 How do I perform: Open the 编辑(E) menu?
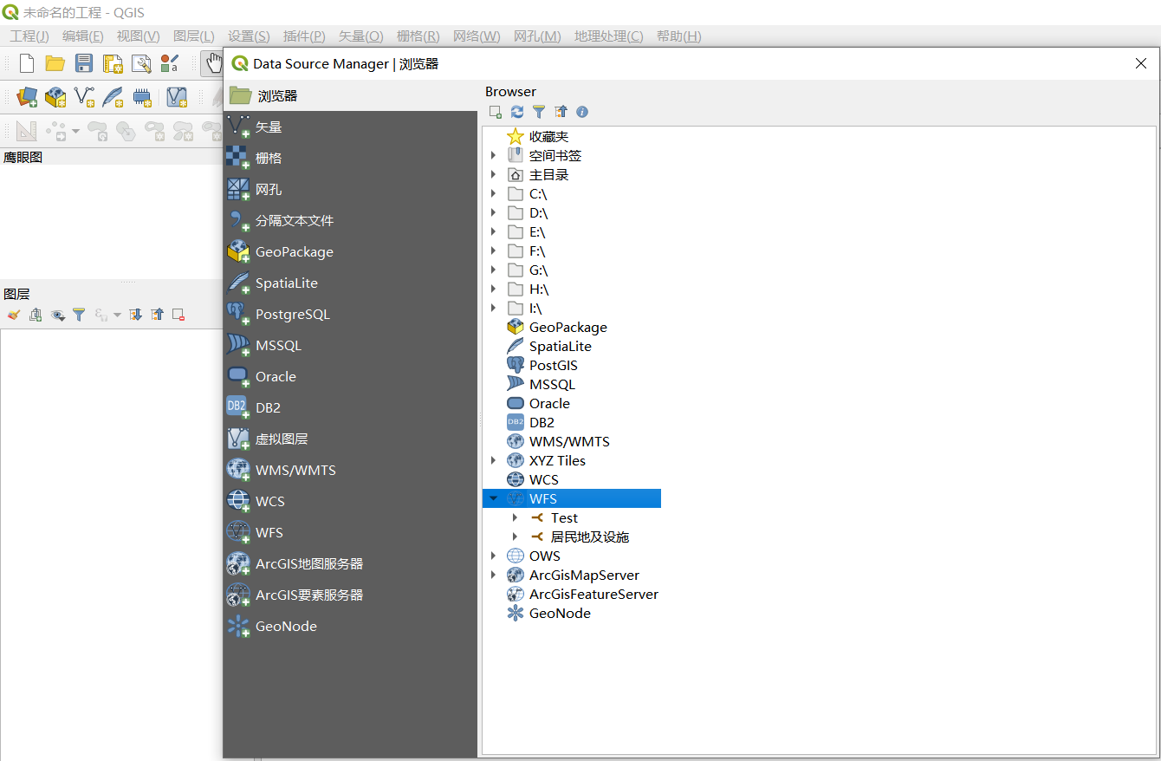82,36
